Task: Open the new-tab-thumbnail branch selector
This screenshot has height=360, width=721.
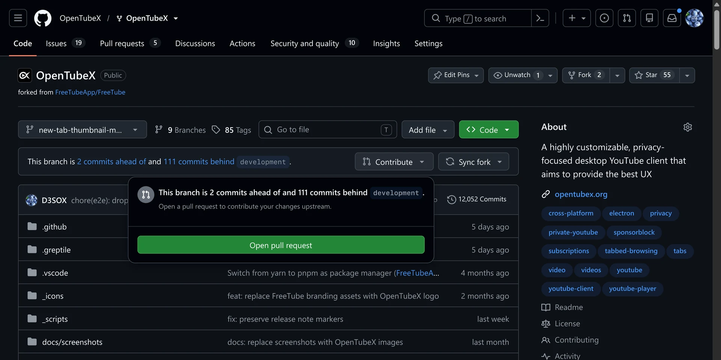Action: [82, 130]
